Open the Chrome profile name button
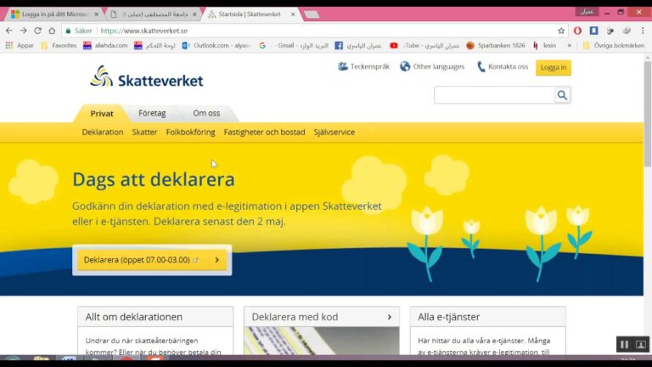This screenshot has height=367, width=652. pos(587,12)
